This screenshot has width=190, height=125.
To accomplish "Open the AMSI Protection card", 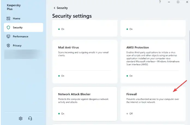I will 153,61.
